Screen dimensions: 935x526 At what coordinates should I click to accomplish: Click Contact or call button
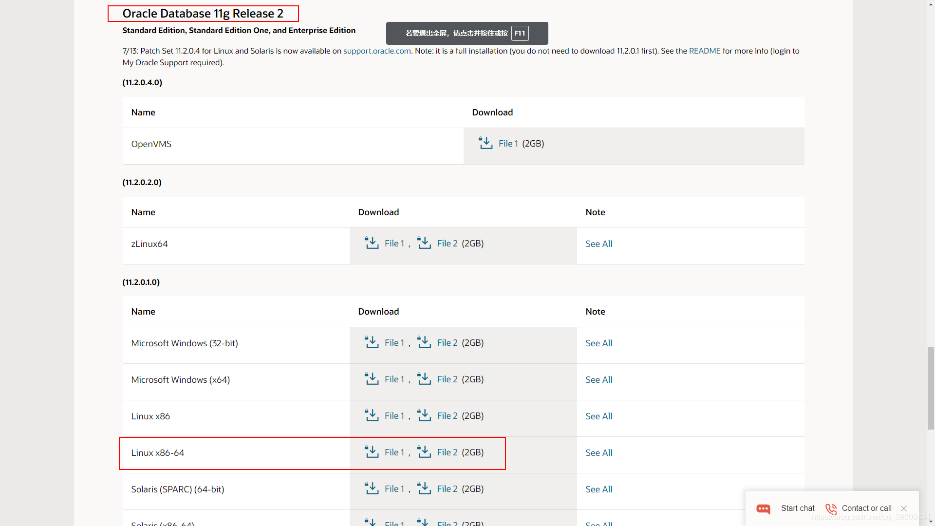tap(866, 508)
